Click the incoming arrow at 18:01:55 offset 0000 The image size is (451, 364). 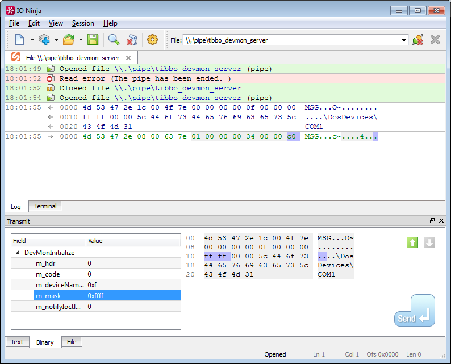point(51,107)
